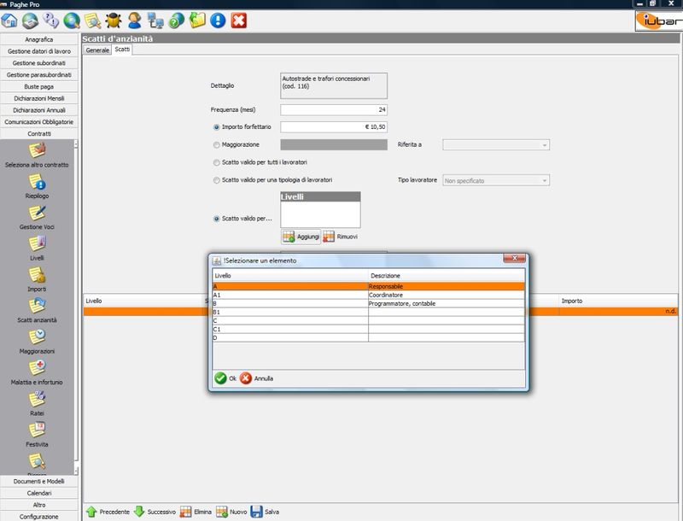Image resolution: width=683 pixels, height=521 pixels.
Task: Click the Aggiungi button under Livelli
Action: point(301,236)
